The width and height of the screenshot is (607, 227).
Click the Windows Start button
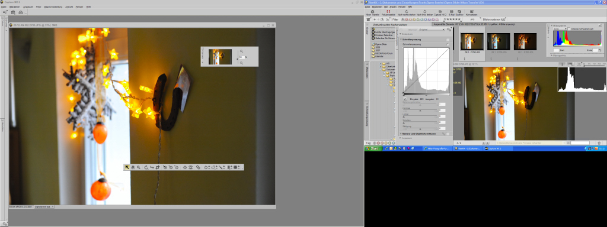[373, 148]
